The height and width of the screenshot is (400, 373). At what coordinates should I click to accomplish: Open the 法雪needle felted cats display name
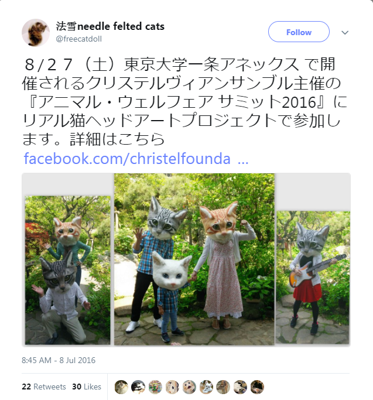(x=110, y=26)
